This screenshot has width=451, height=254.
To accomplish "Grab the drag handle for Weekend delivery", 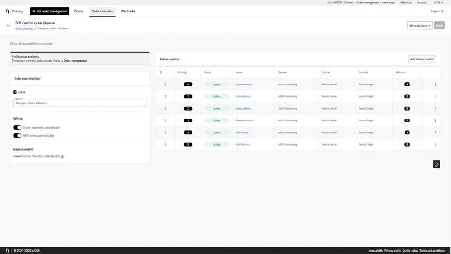I will click(x=165, y=120).
